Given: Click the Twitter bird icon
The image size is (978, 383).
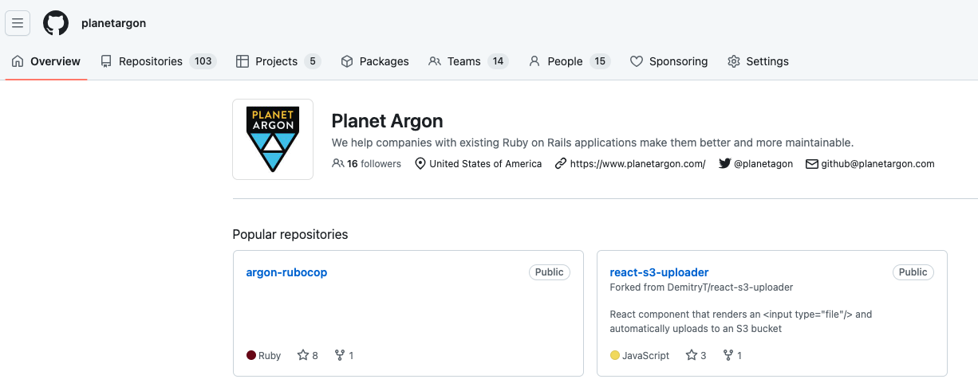Looking at the screenshot, I should (724, 163).
